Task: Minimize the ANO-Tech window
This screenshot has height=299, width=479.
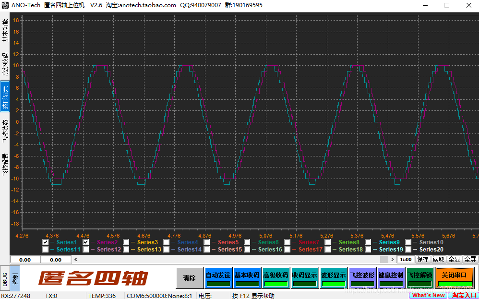Action: (x=426, y=5)
